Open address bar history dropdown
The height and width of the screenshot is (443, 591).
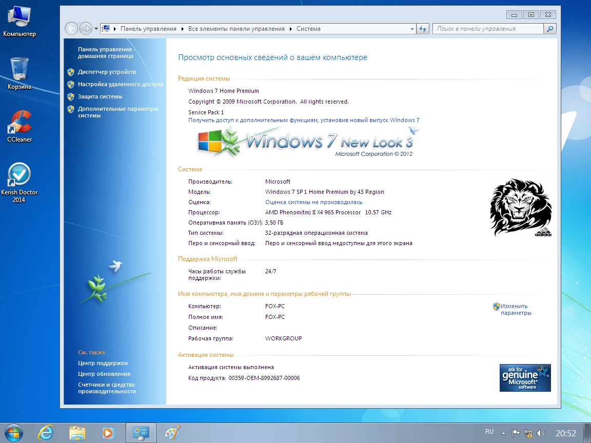(x=411, y=29)
